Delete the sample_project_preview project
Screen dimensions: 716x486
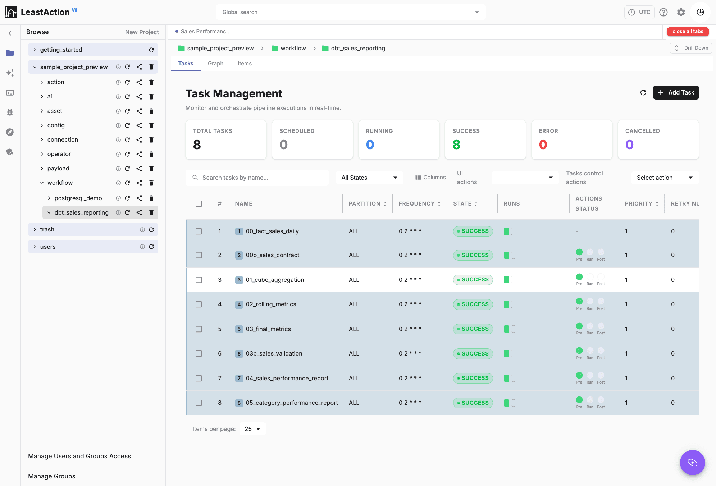point(151,67)
